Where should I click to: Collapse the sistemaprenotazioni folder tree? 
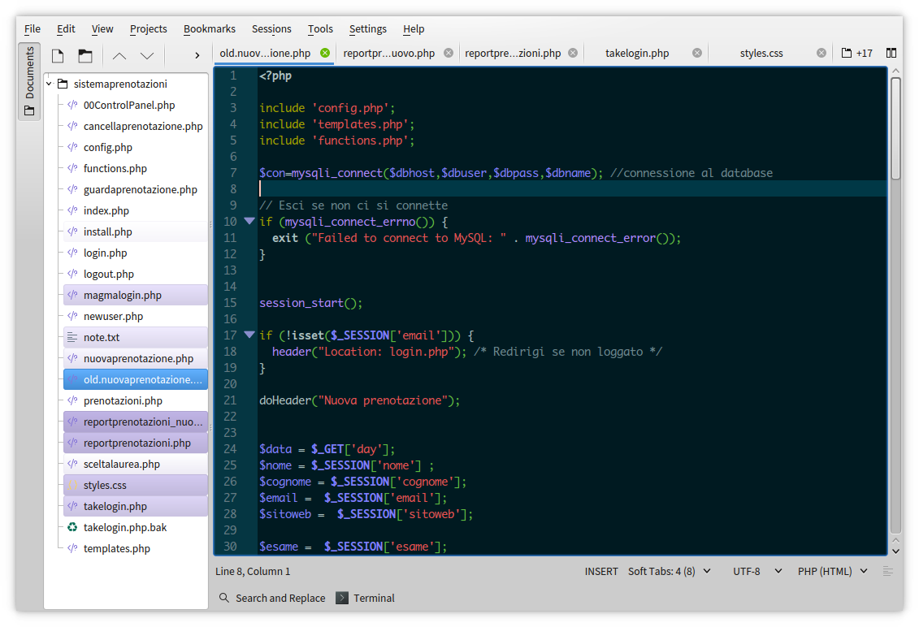point(50,84)
